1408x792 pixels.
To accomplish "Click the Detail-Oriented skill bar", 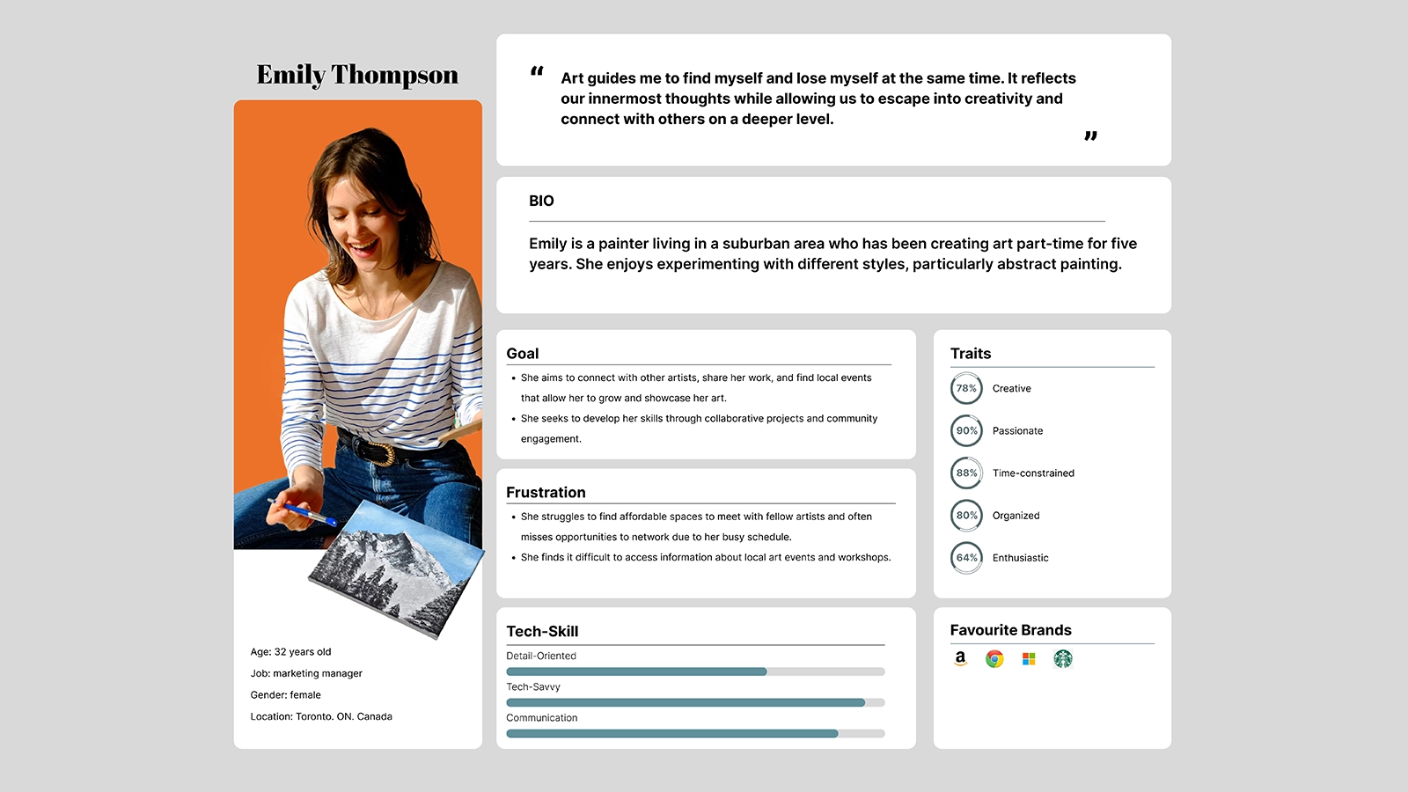I will [695, 671].
